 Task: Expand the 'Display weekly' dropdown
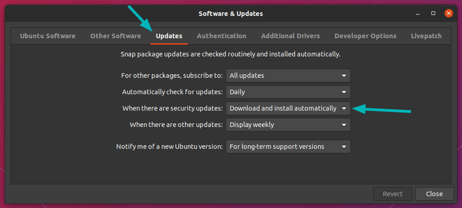click(288, 125)
